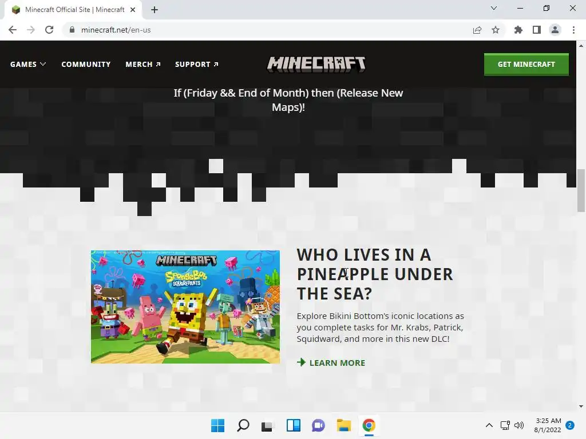Toggle the browser side panel
This screenshot has width=586, height=439.
click(537, 30)
